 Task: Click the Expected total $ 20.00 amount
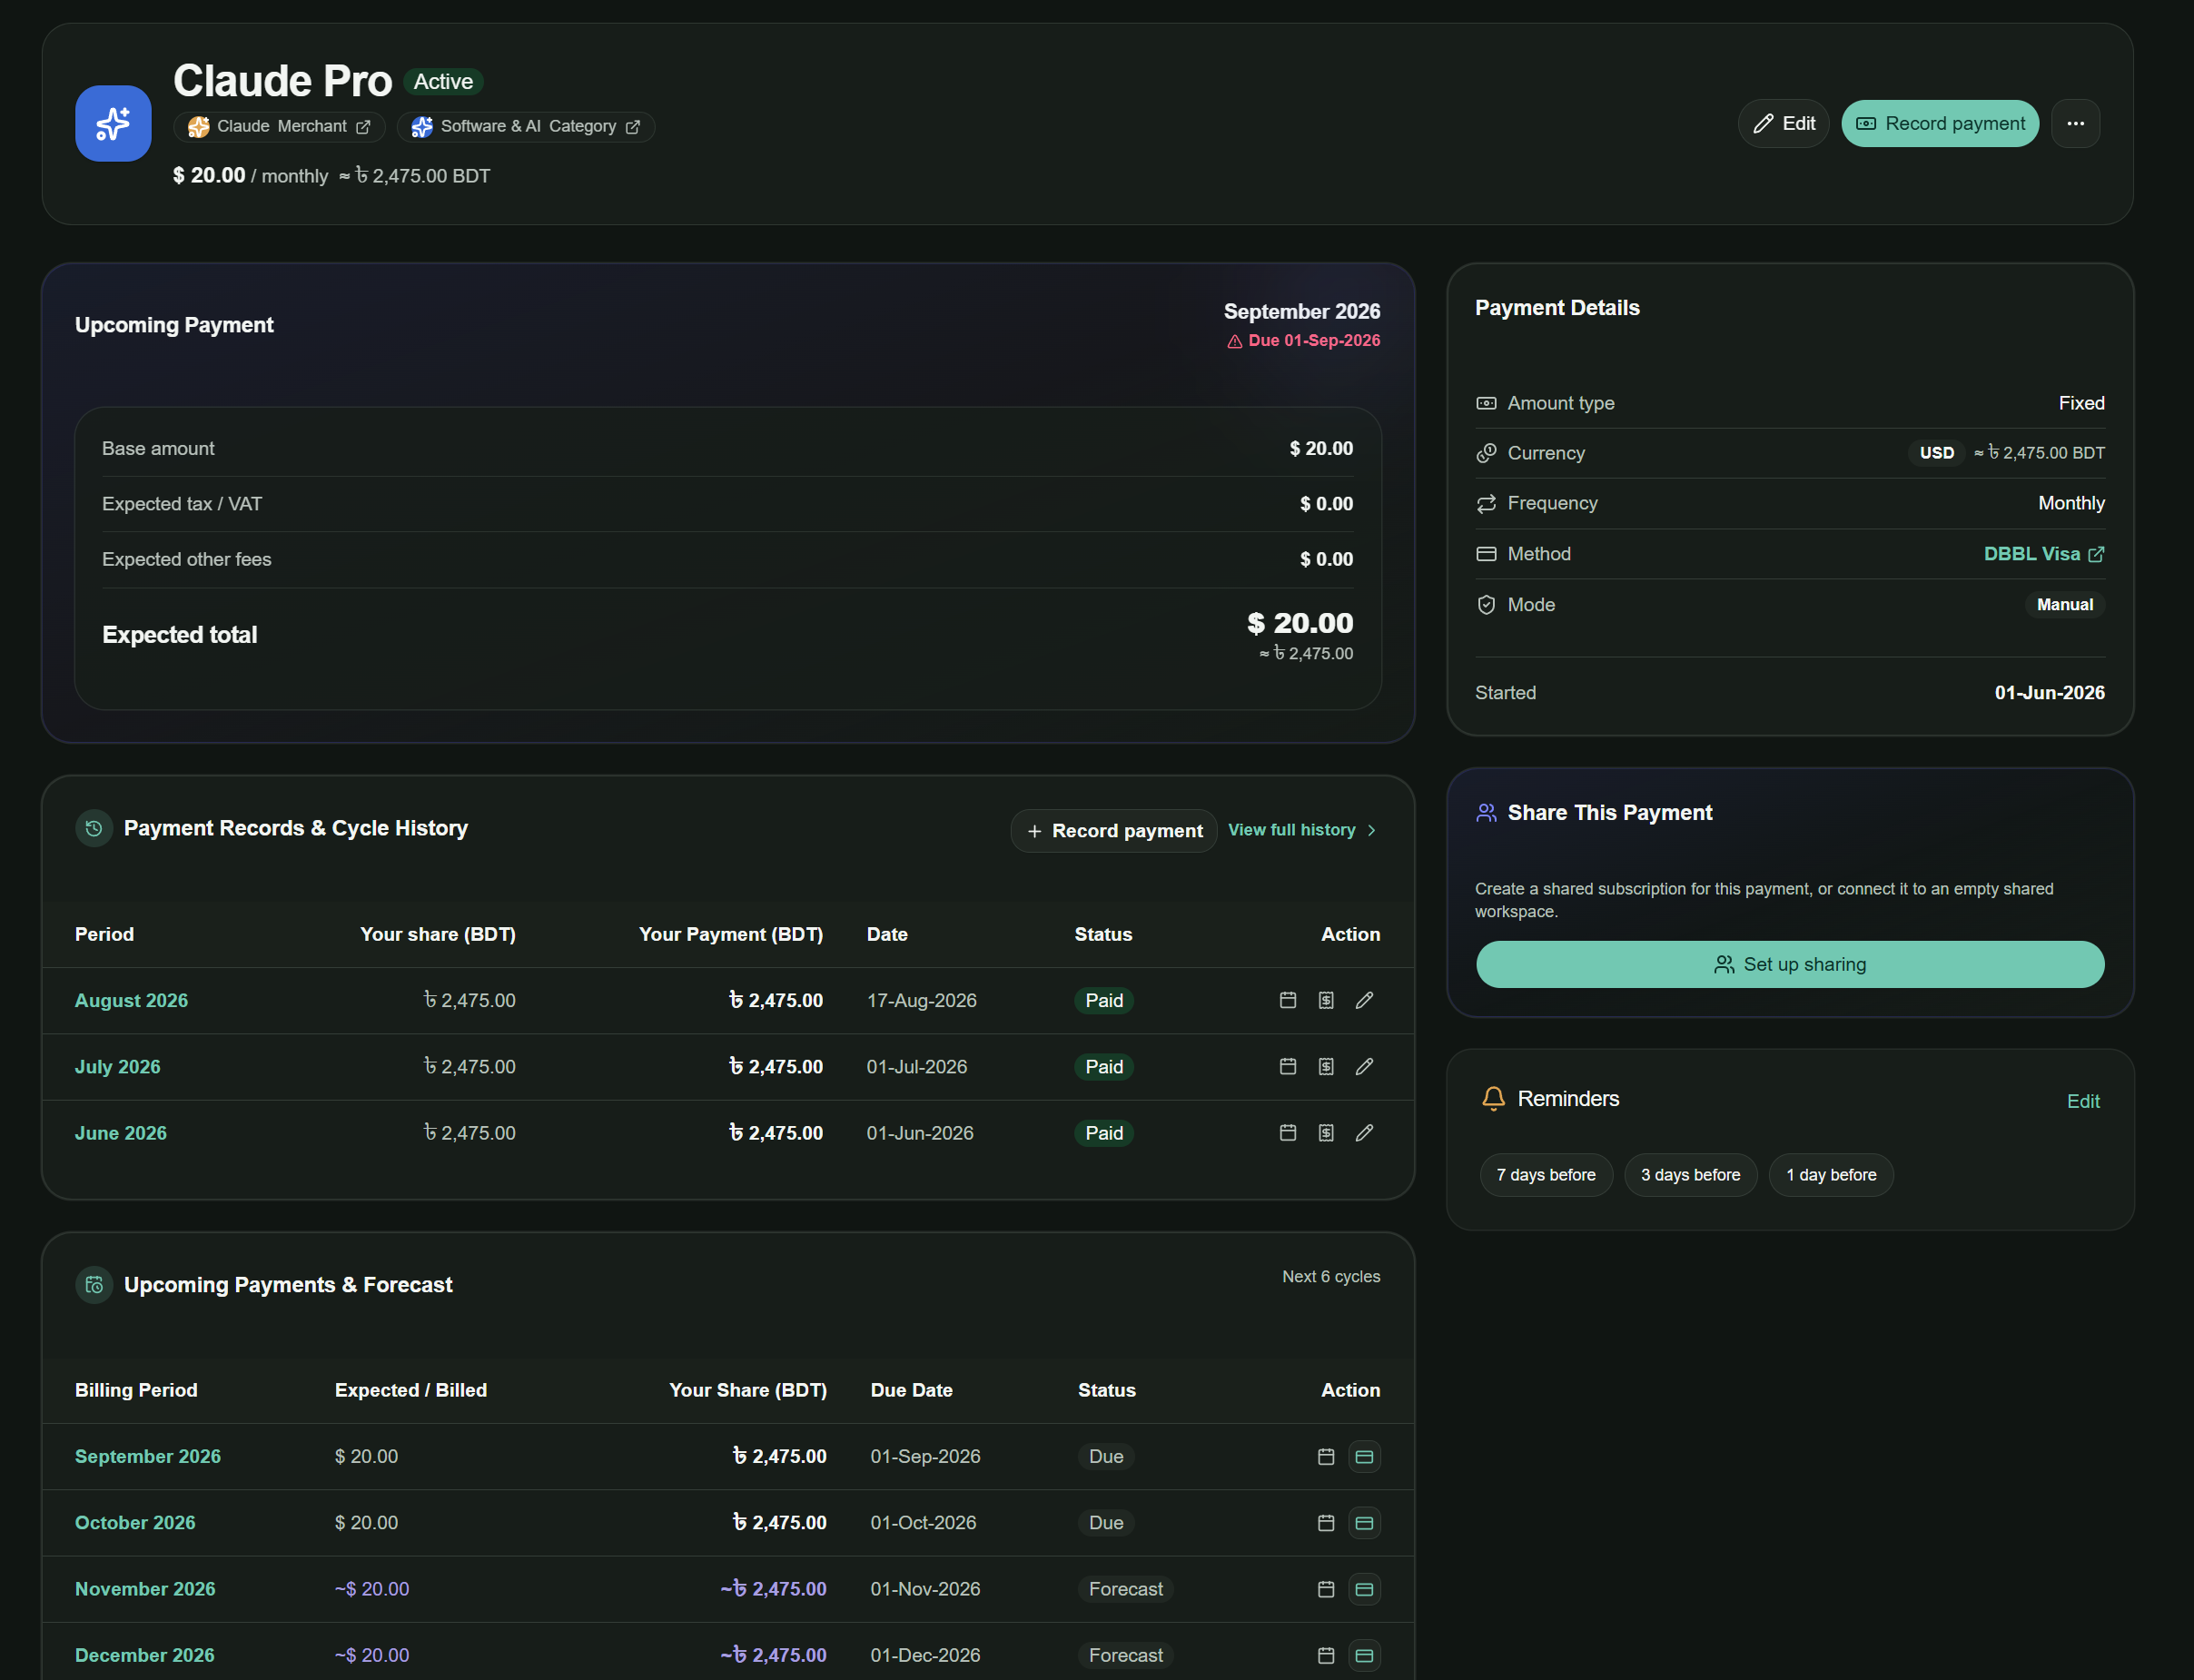[1300, 623]
